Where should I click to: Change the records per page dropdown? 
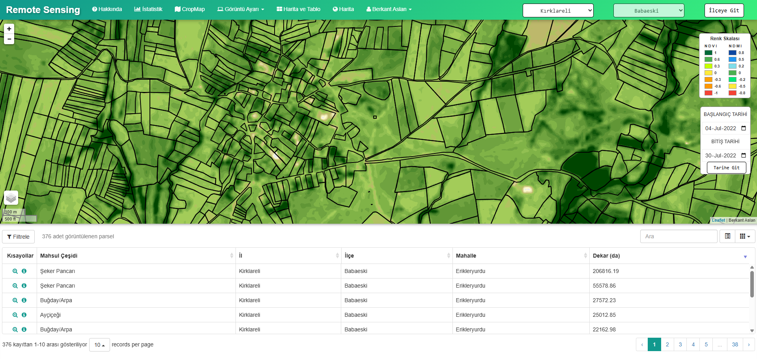point(99,344)
